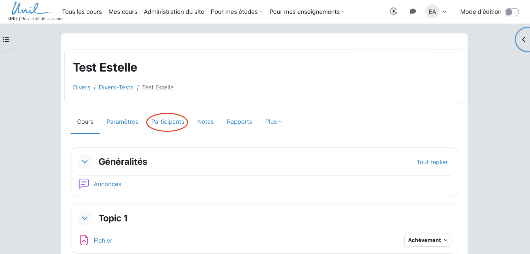530x254 pixels.
Task: Expand the Plus menu
Action: pyautogui.click(x=273, y=122)
